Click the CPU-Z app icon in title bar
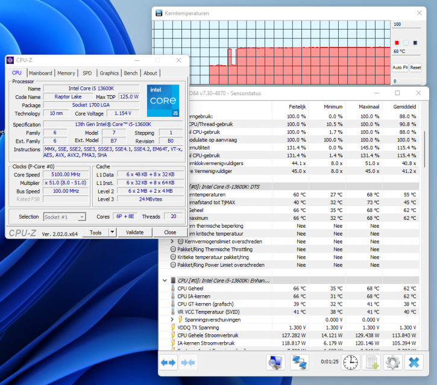 pyautogui.click(x=10, y=60)
